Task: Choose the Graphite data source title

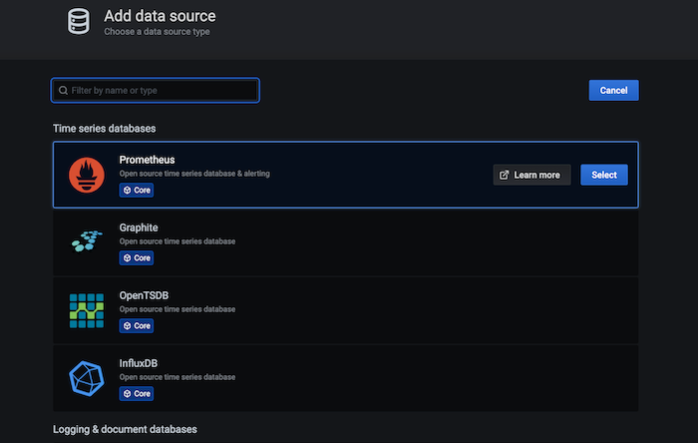Action: [139, 227]
